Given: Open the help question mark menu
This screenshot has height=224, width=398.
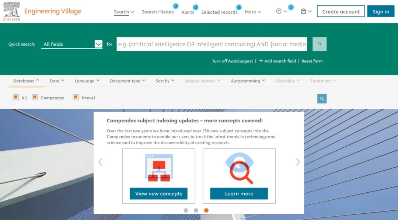Looking at the screenshot, I should (x=282, y=11).
